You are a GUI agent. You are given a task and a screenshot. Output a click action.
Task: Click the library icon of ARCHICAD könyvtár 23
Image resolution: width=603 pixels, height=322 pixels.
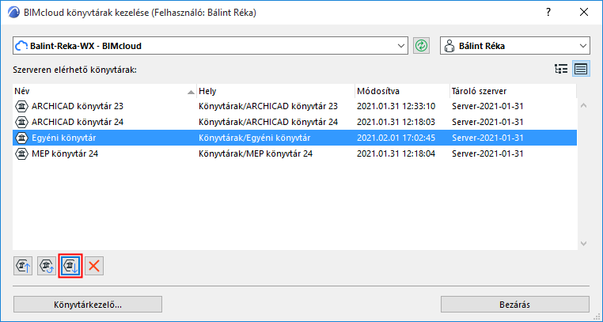coord(22,107)
